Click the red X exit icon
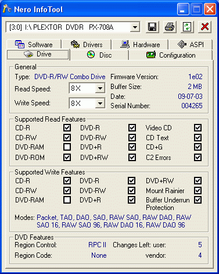Viewport: 219px width, 274px height. click(204, 27)
